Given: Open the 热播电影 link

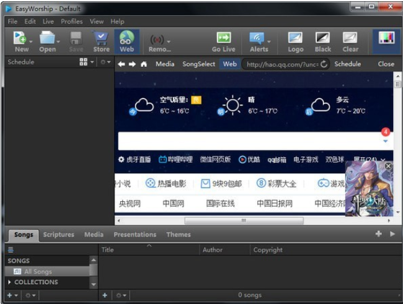Looking at the screenshot, I should [166, 183].
